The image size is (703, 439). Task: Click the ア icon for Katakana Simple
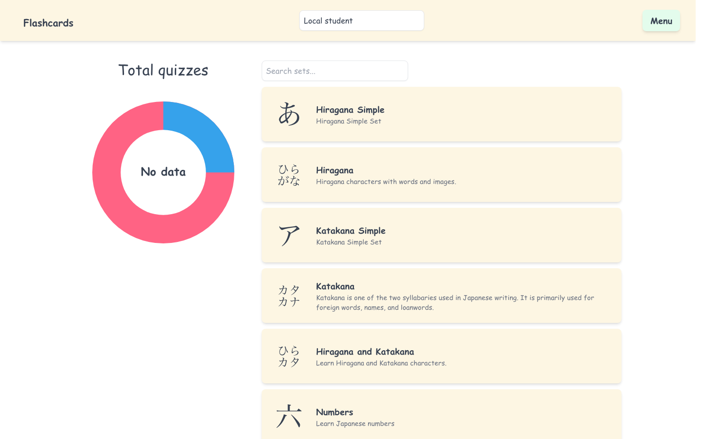(289, 235)
